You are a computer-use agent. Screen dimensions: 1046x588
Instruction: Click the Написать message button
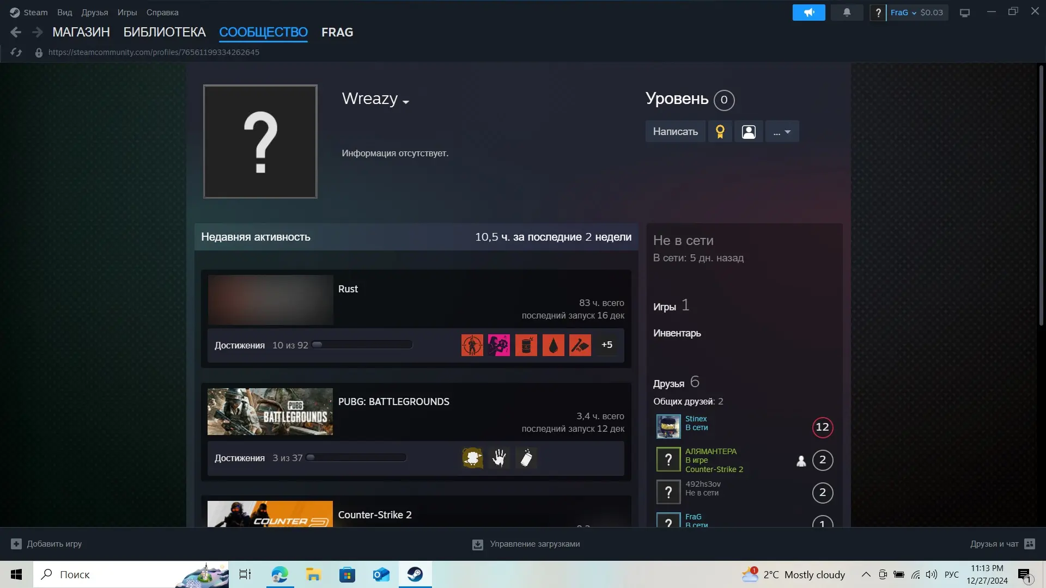pos(675,131)
